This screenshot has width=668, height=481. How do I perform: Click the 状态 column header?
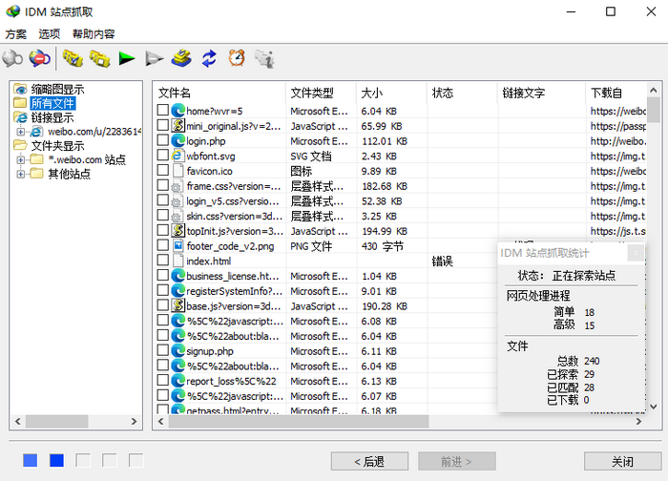point(462,93)
